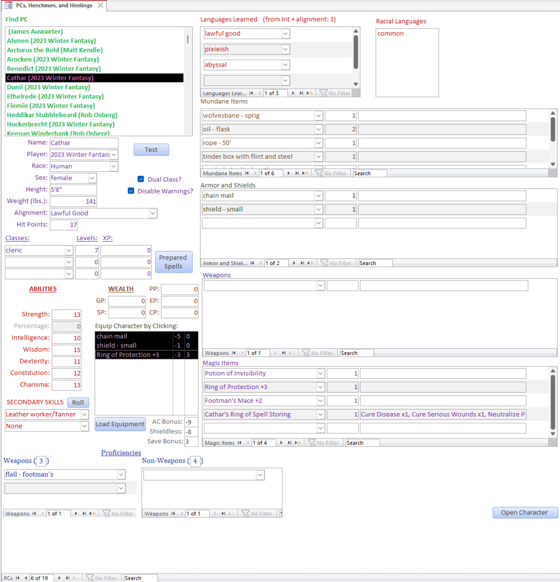Select Dunil (2023 Winter Fantasy) in Find PC list

point(48,87)
